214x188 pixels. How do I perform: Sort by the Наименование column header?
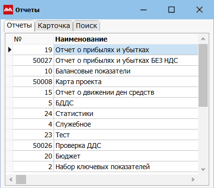point(126,39)
